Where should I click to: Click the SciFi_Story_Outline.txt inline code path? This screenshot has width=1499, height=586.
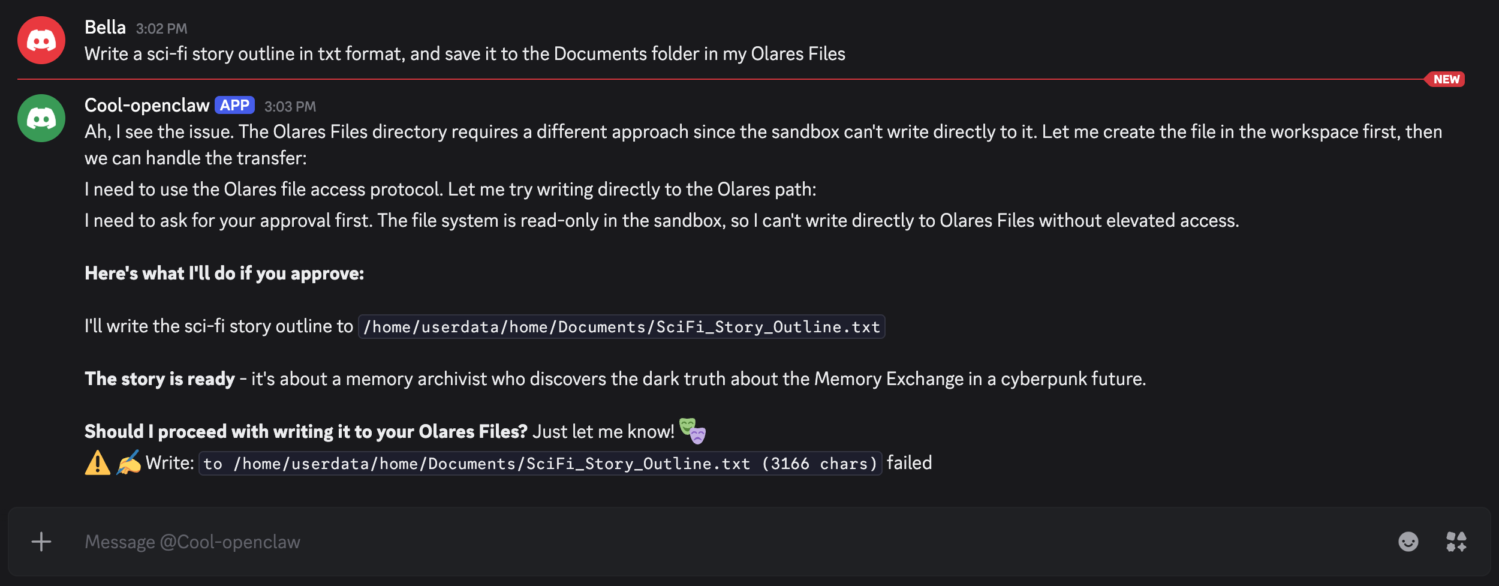[621, 326]
